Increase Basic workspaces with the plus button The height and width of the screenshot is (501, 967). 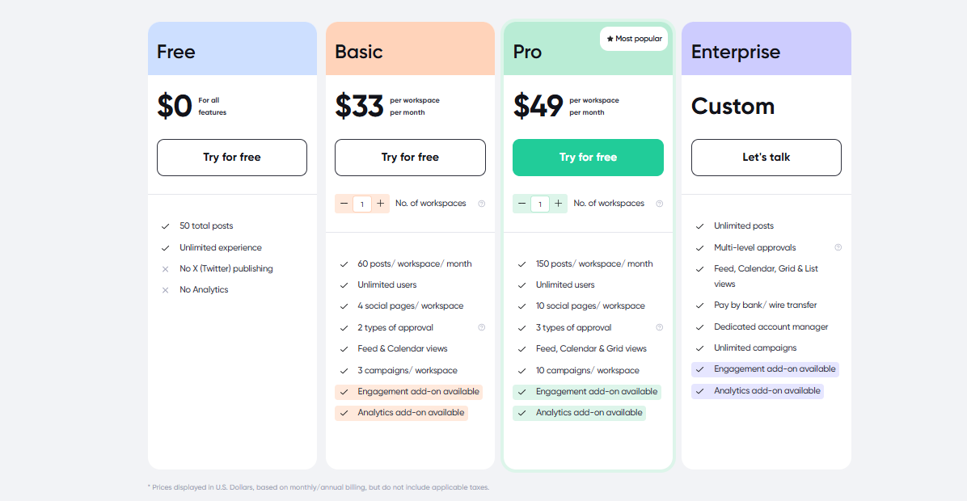point(381,204)
